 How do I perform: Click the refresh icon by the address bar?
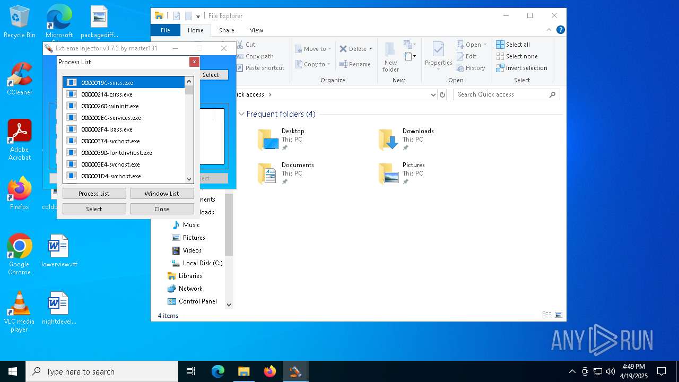442,94
